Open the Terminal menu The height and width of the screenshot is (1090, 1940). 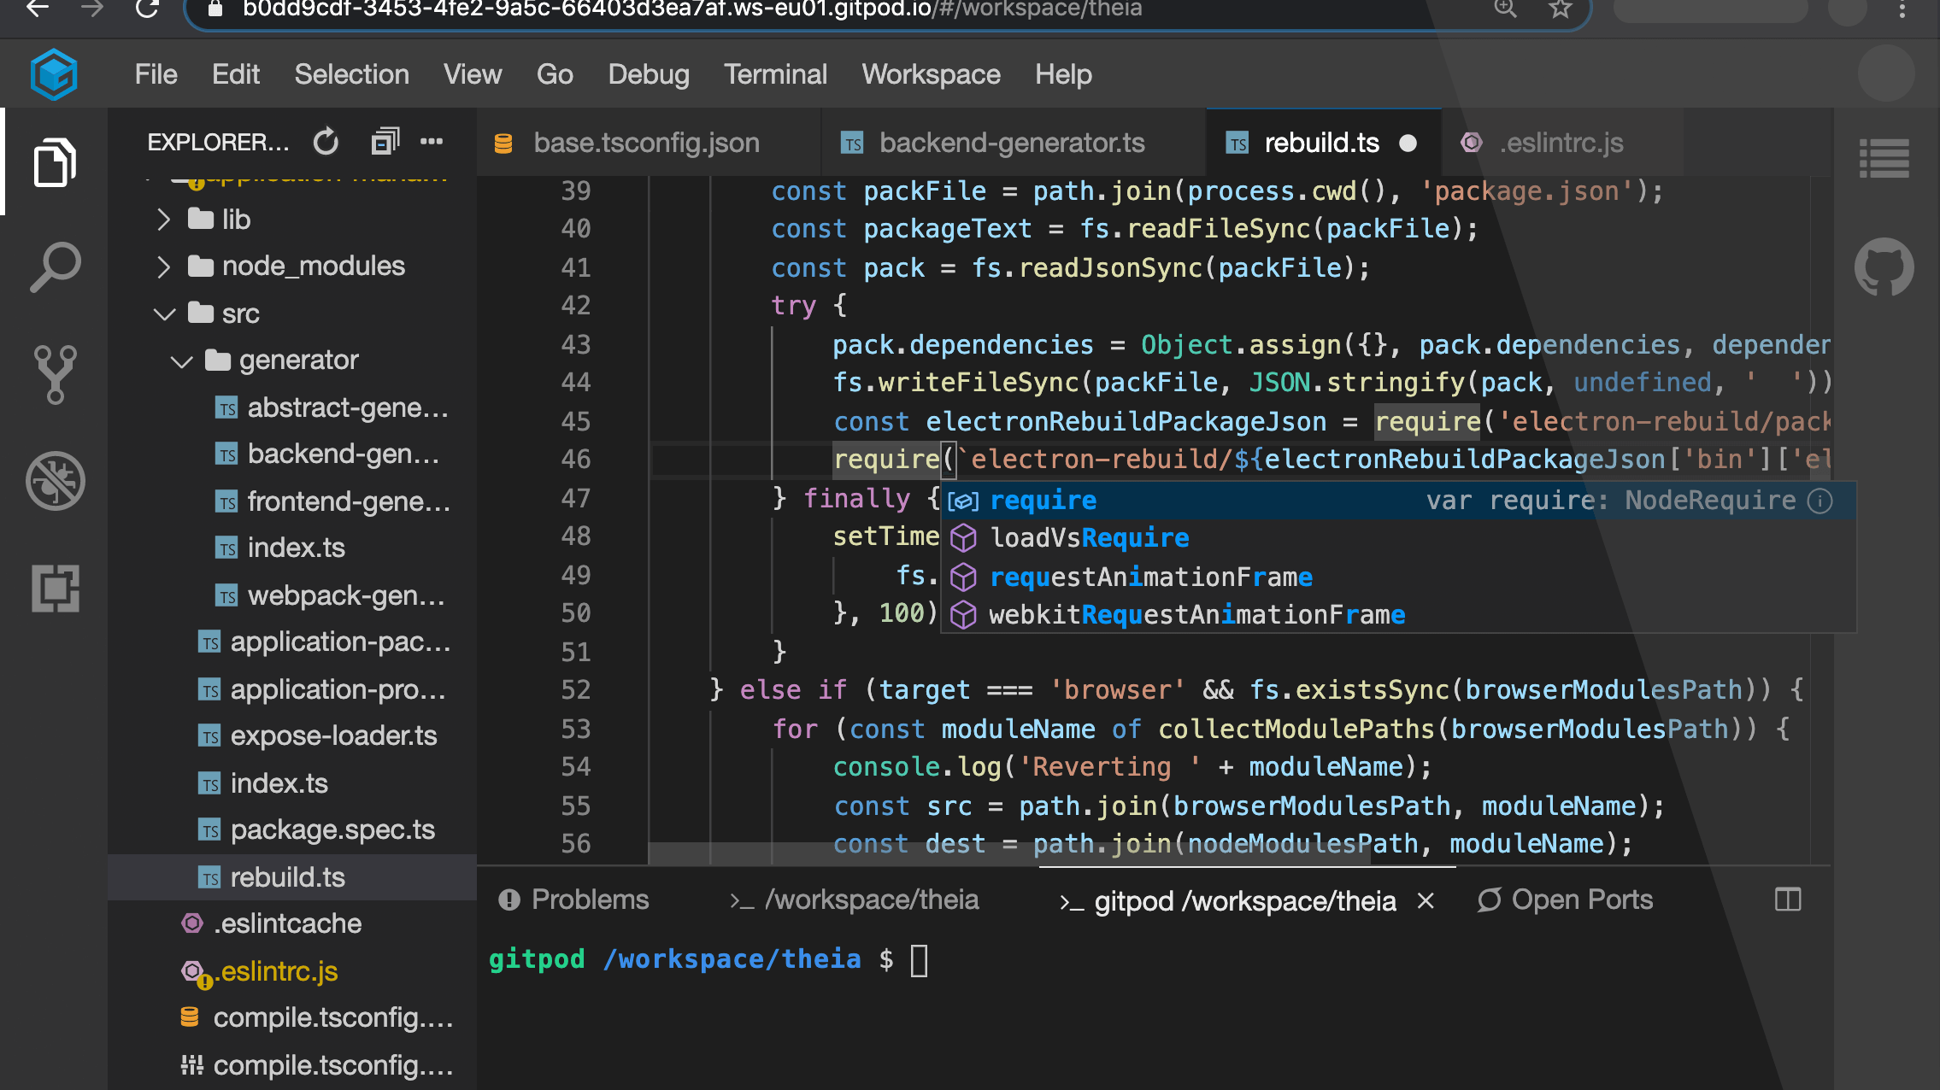point(775,74)
